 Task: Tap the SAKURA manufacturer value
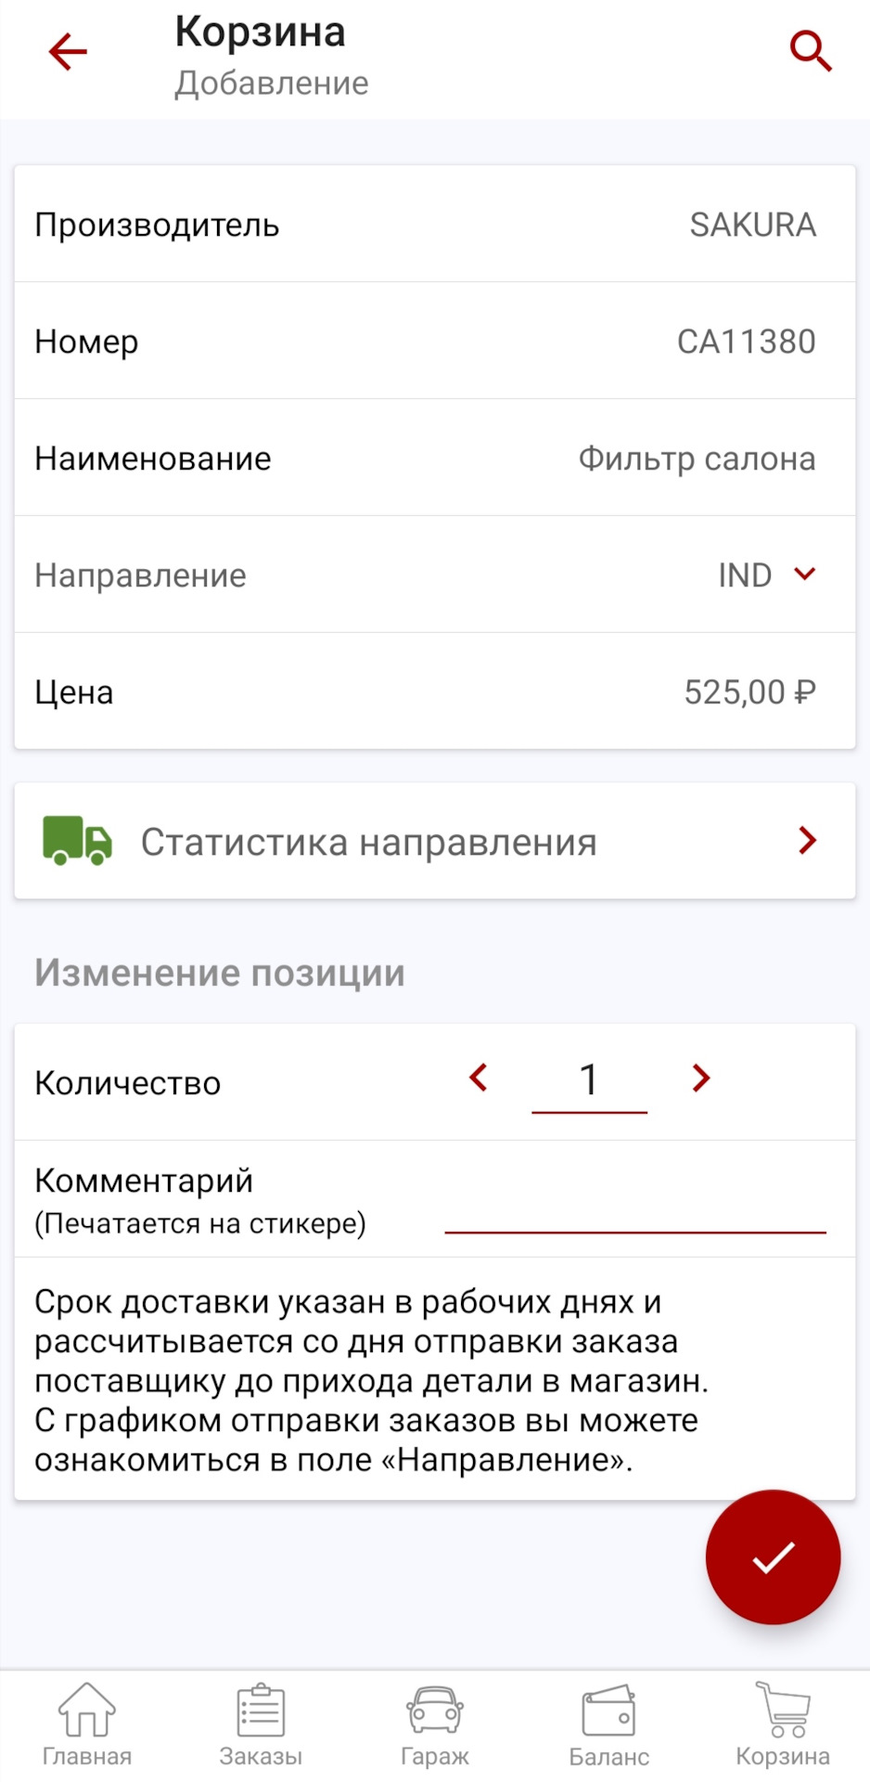pos(752,225)
